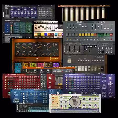Click the pink stomp pedal below the organ
The height and width of the screenshot is (118, 118).
tap(41, 65)
